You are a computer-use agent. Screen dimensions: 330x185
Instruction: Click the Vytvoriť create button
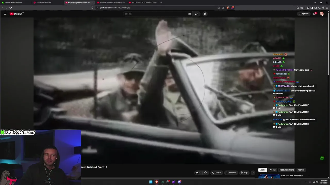coord(303,14)
